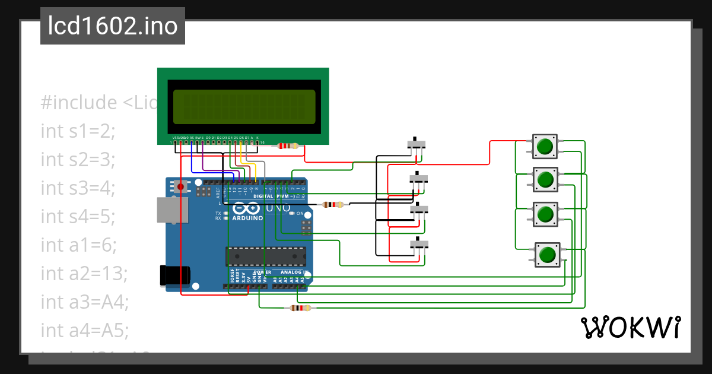Image resolution: width=712 pixels, height=374 pixels.
Task: Click the ARDUINO UNO logo on the board
Action: click(x=246, y=211)
